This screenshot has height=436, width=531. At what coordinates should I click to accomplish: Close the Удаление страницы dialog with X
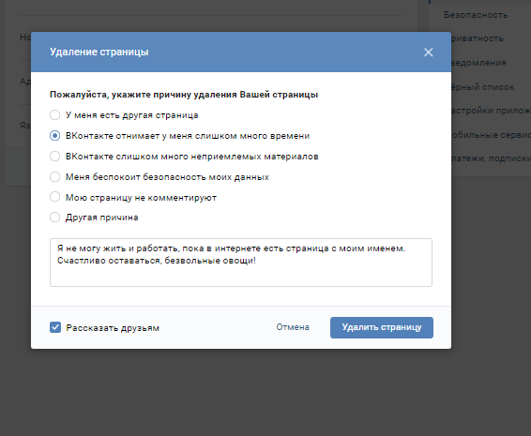click(429, 53)
